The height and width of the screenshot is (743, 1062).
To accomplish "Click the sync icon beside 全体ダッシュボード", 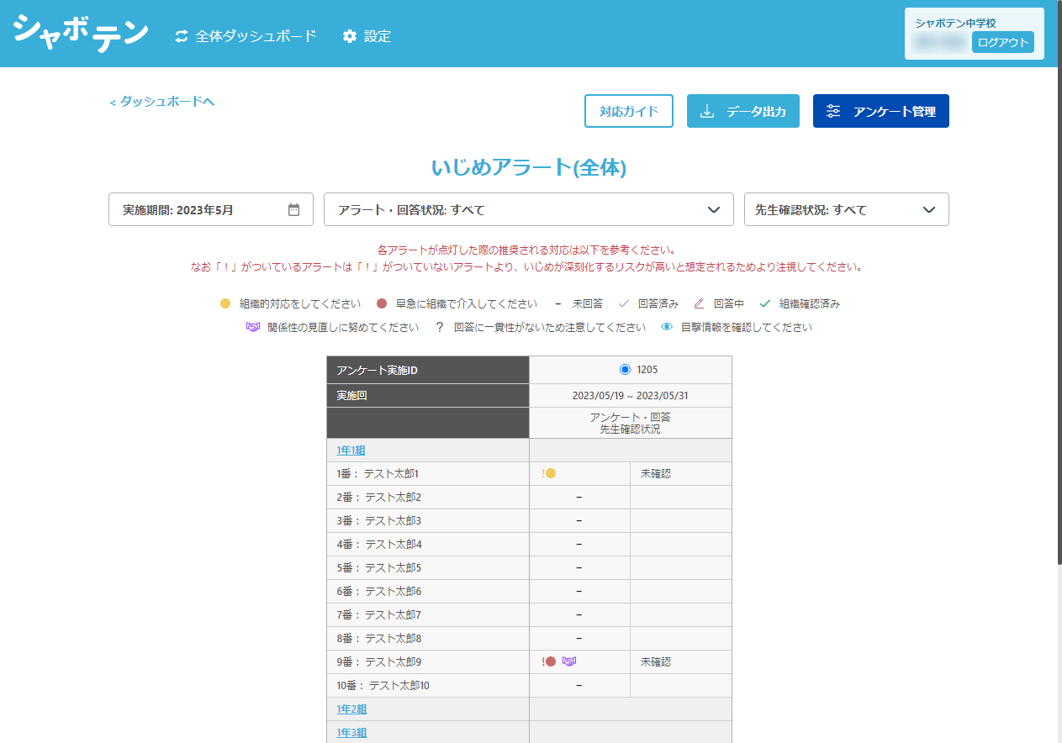I will (182, 36).
